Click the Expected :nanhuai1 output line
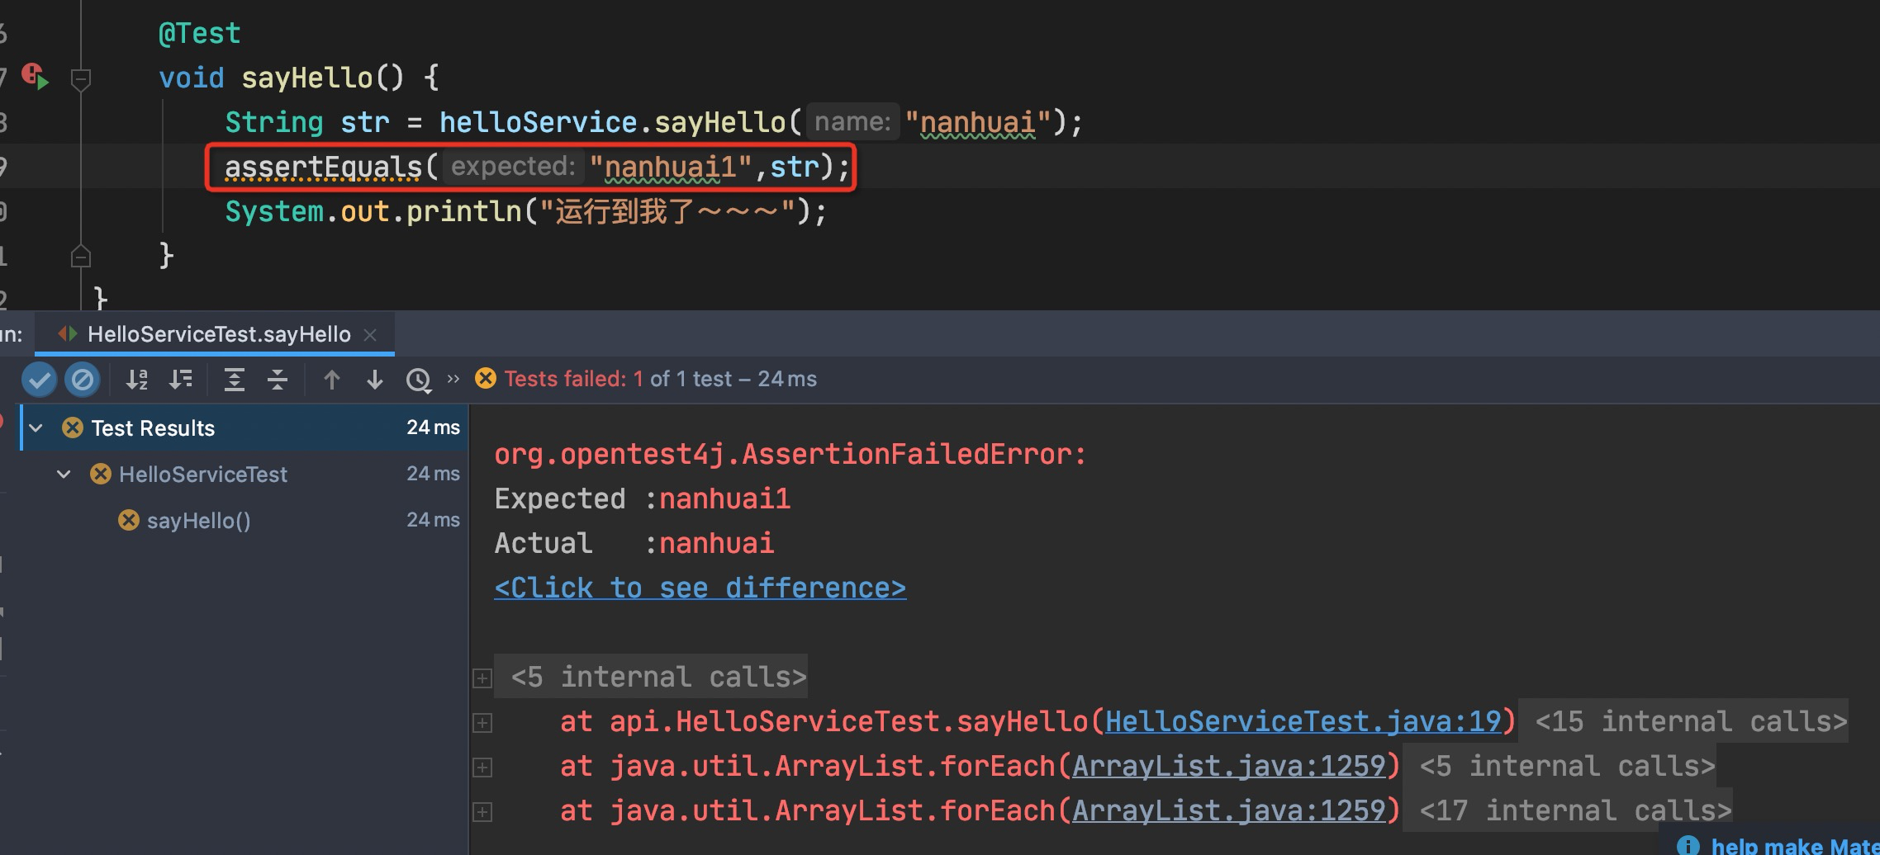 643,498
